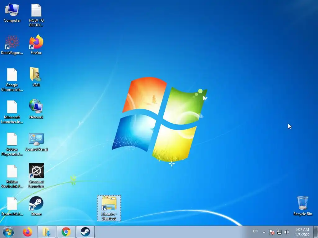Image resolution: width=318 pixels, height=238 pixels.
Task: Select the Recycle Bin icon
Action: 302,206
